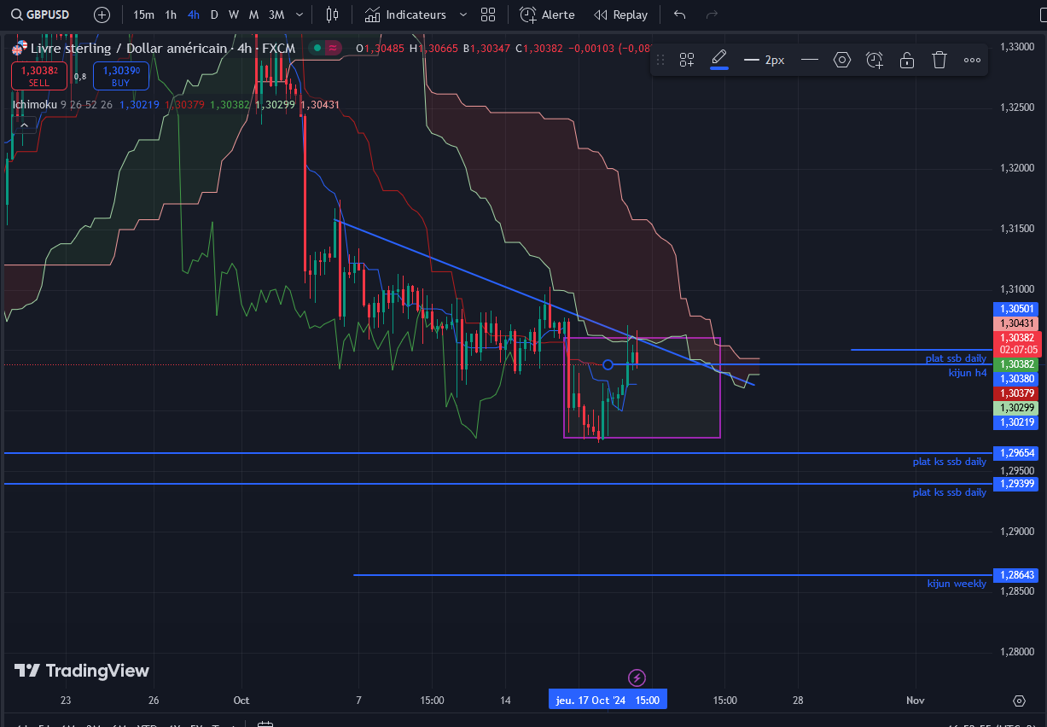Select the W weekly timeframe
The image size is (1047, 727).
[x=234, y=15]
